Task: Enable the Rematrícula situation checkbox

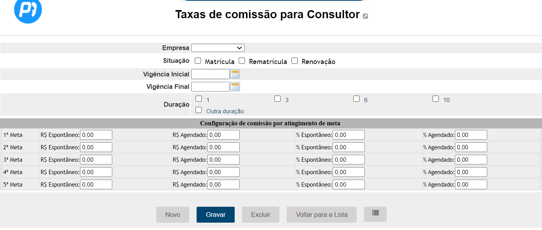Action: pos(242,61)
